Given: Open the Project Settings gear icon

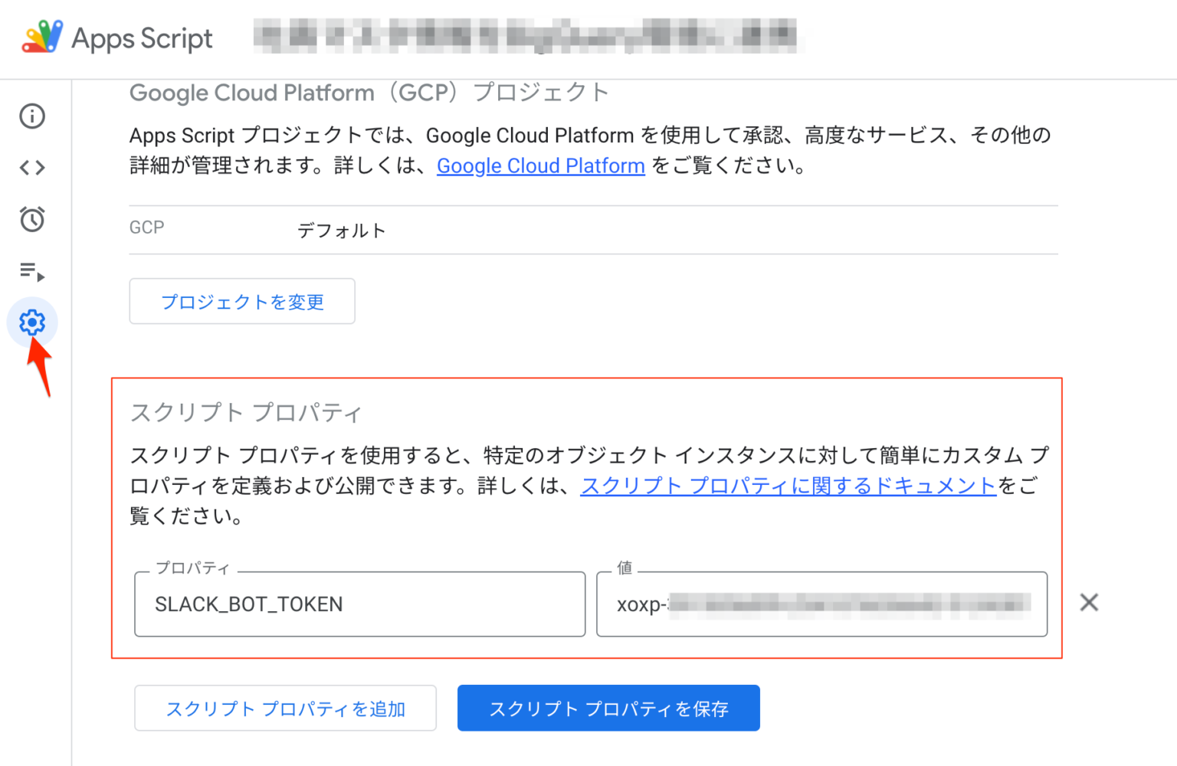Looking at the screenshot, I should (x=31, y=322).
